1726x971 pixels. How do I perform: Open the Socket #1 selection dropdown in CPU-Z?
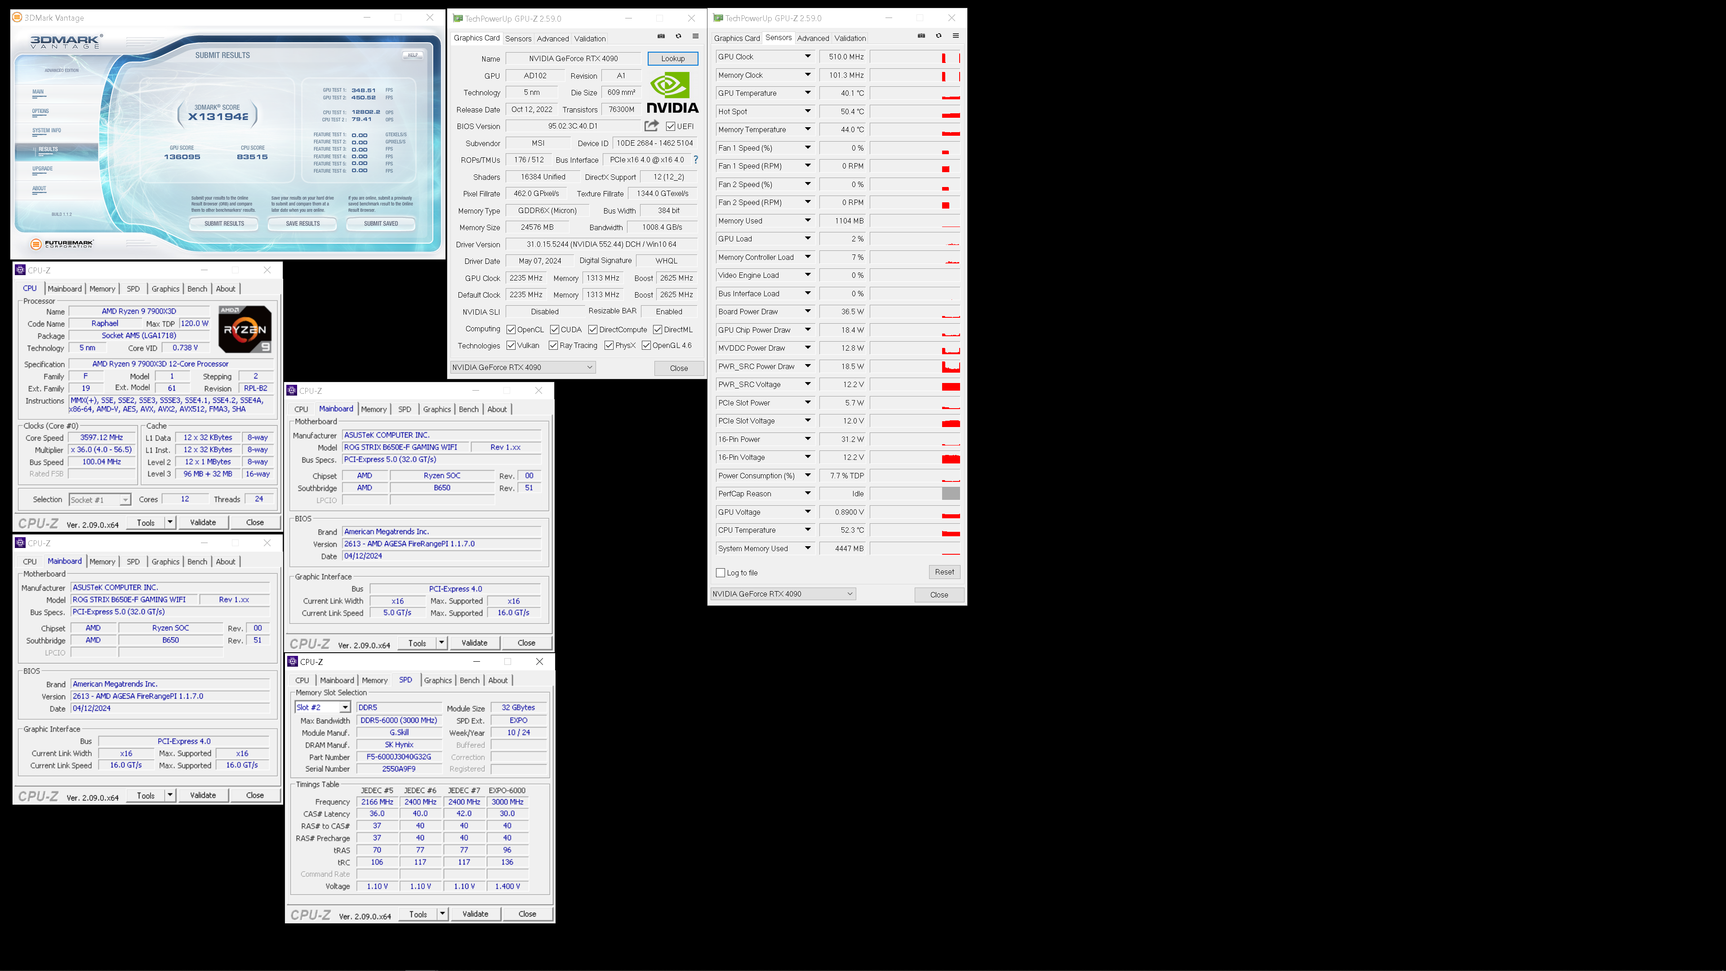coord(100,500)
